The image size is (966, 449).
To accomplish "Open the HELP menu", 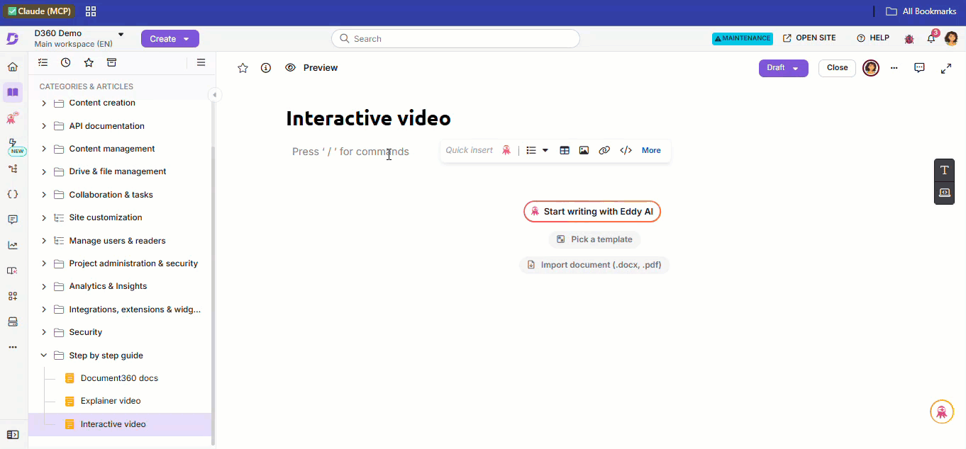I will coord(872,38).
